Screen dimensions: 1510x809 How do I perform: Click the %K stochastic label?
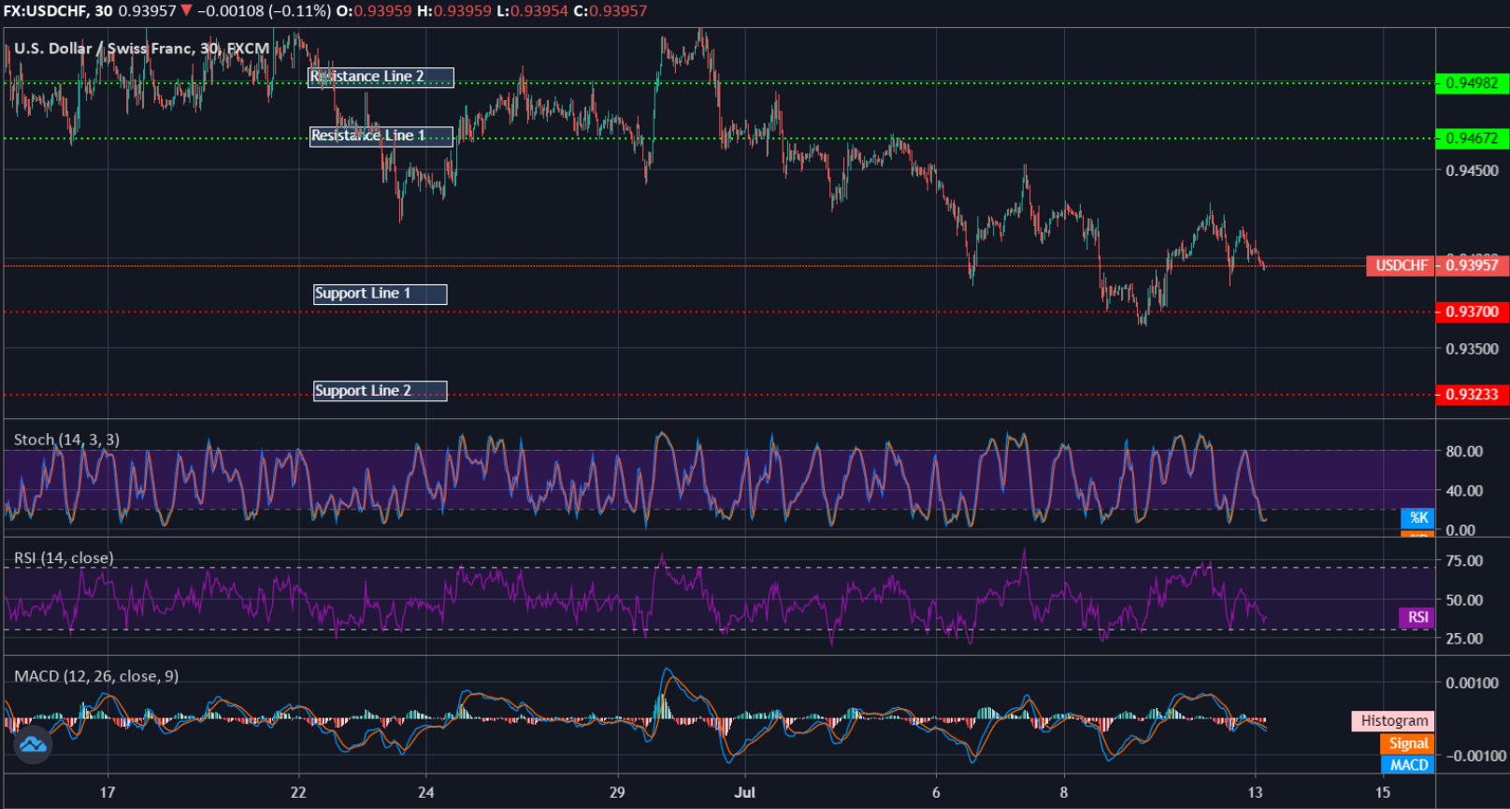1417,518
